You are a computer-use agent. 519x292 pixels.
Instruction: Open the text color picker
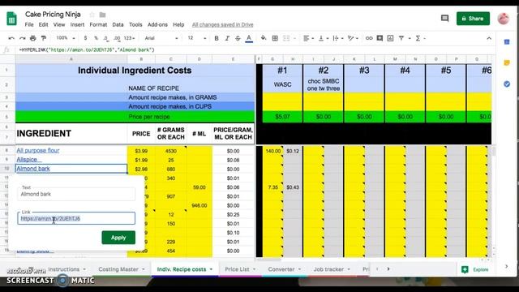pos(249,38)
